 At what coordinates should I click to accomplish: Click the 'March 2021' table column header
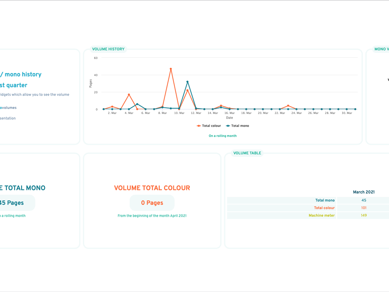click(364, 192)
